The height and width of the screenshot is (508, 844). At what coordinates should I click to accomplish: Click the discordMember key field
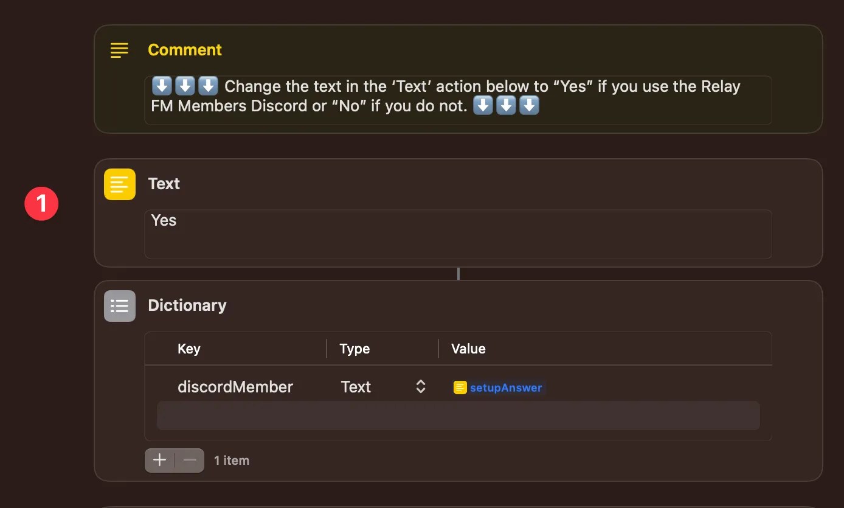(x=235, y=386)
